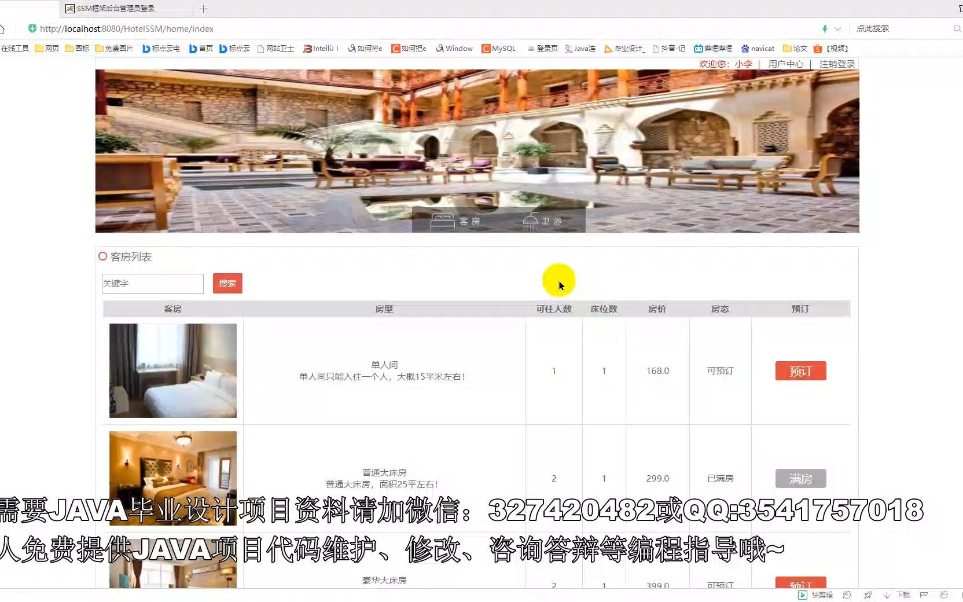Open the 哔哩哔哩 bookmark
Image resolution: width=963 pixels, height=602 pixels.
(713, 49)
